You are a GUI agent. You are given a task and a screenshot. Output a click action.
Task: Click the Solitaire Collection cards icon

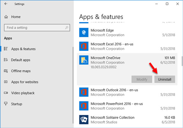click(x=84, y=119)
